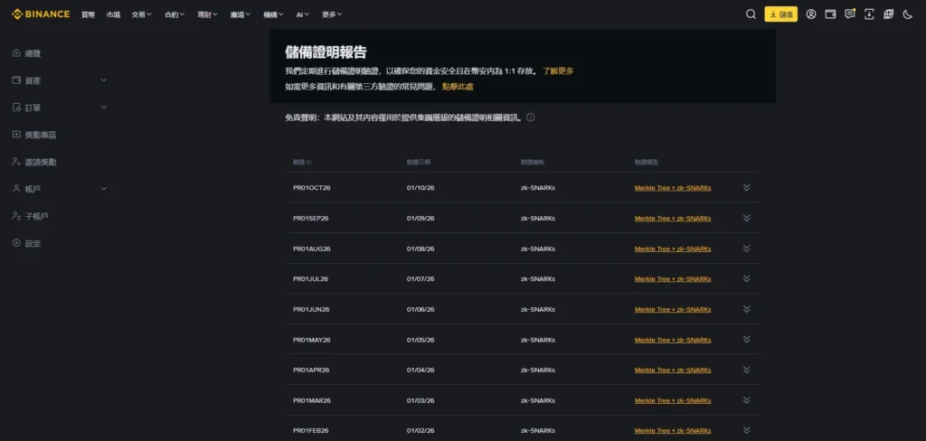Open the 合約 dropdown menu
Screen dimensions: 926x441
coord(175,14)
